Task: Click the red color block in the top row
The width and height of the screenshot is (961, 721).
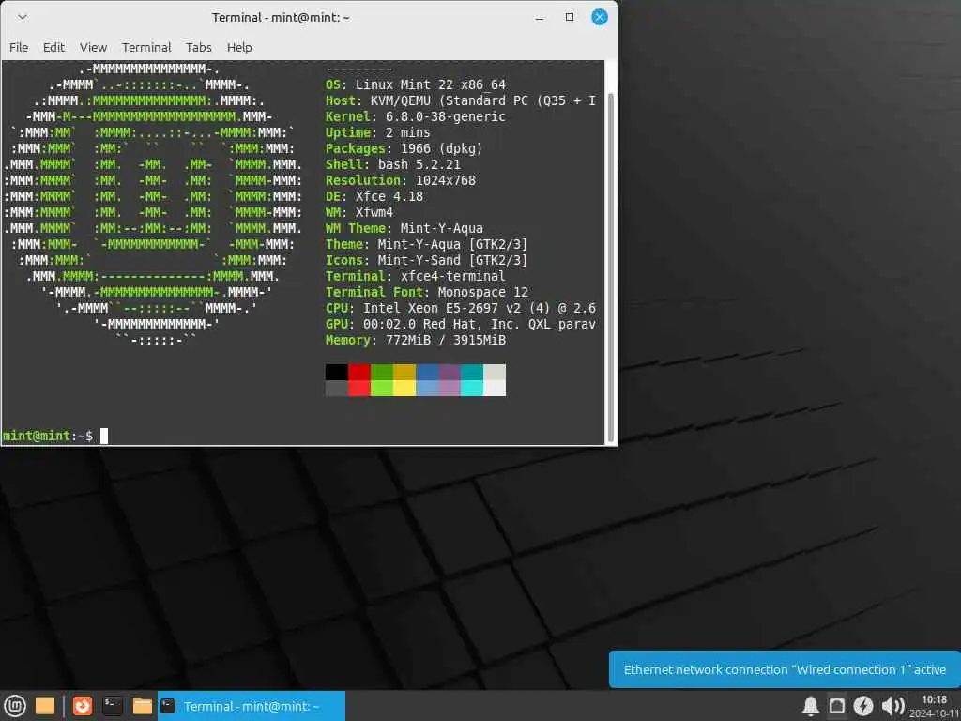Action: (359, 372)
